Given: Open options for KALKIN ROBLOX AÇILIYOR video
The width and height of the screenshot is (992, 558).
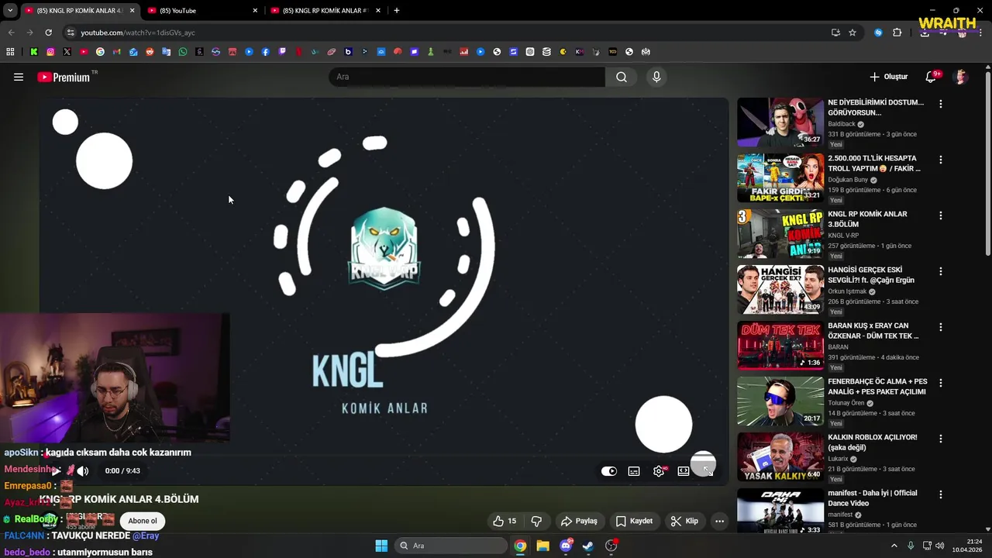Looking at the screenshot, I should [x=941, y=439].
